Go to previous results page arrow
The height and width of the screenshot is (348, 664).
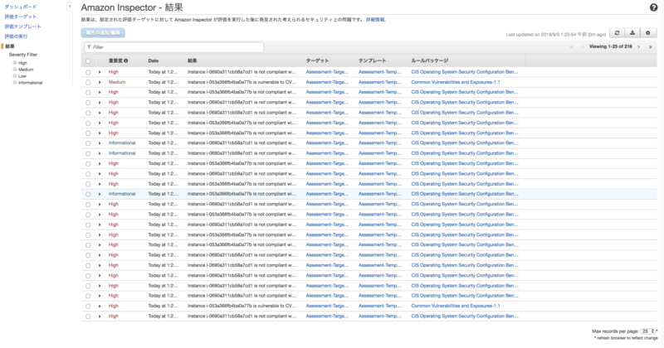tap(583, 47)
